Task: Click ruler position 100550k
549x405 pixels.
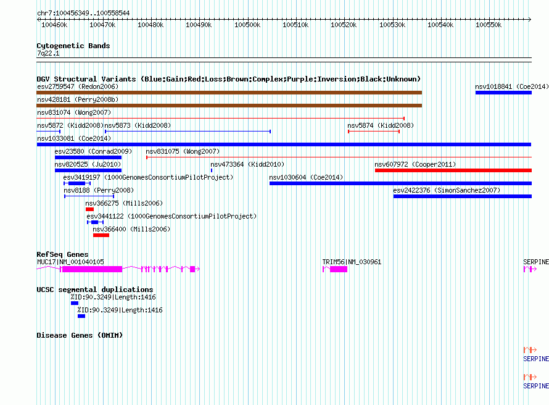Action: tap(489, 25)
